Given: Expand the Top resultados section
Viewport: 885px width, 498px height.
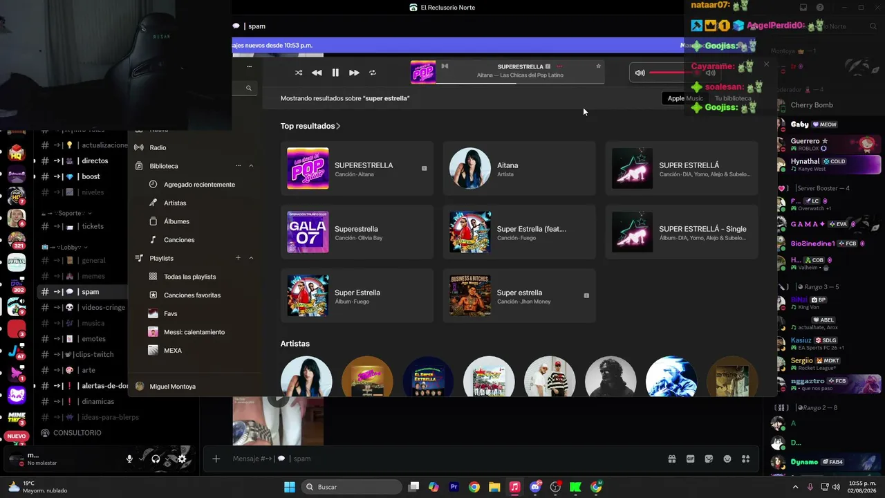Looking at the screenshot, I should tap(310, 126).
